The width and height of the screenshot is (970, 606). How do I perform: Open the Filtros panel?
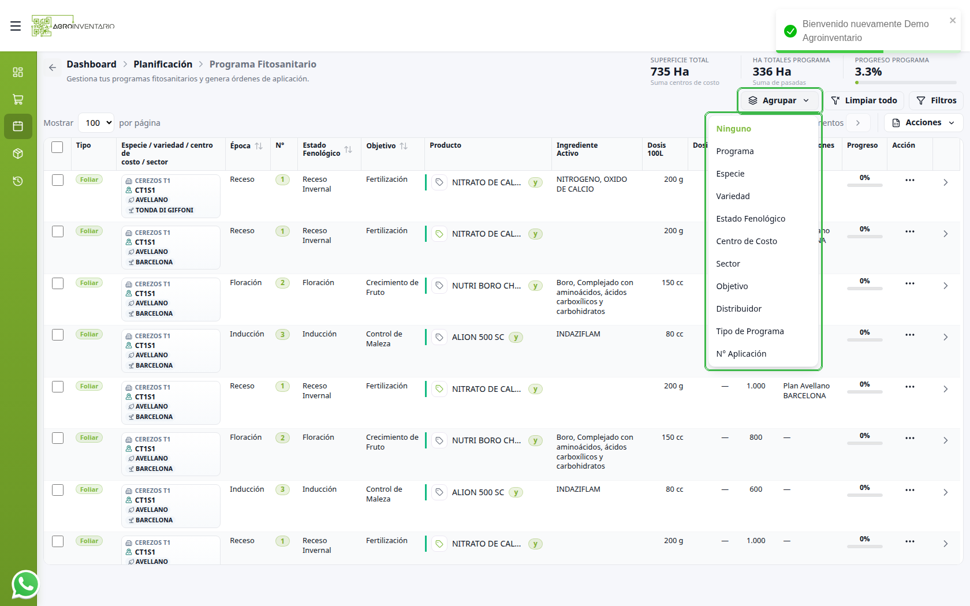point(936,100)
